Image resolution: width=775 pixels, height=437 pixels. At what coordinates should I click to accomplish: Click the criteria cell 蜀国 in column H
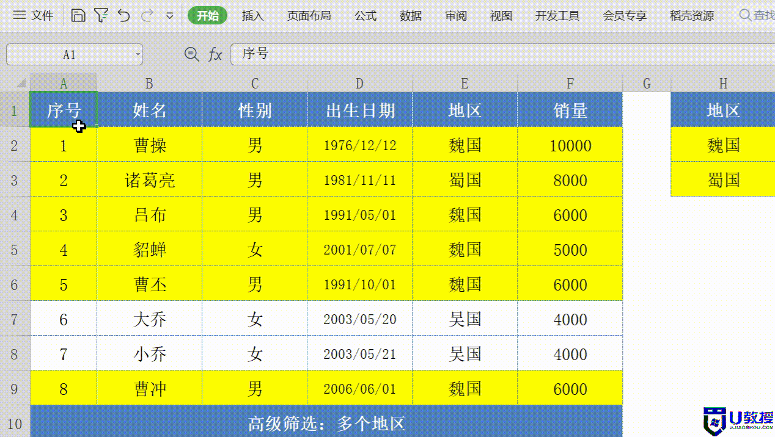coord(723,179)
